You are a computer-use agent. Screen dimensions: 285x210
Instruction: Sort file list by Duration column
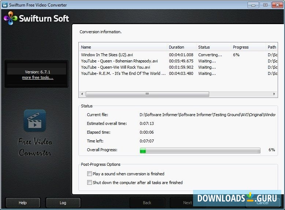(x=181, y=47)
